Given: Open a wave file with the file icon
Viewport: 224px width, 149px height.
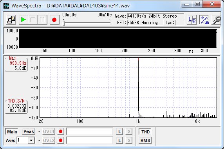Looking at the screenshot, I should point(11,20).
